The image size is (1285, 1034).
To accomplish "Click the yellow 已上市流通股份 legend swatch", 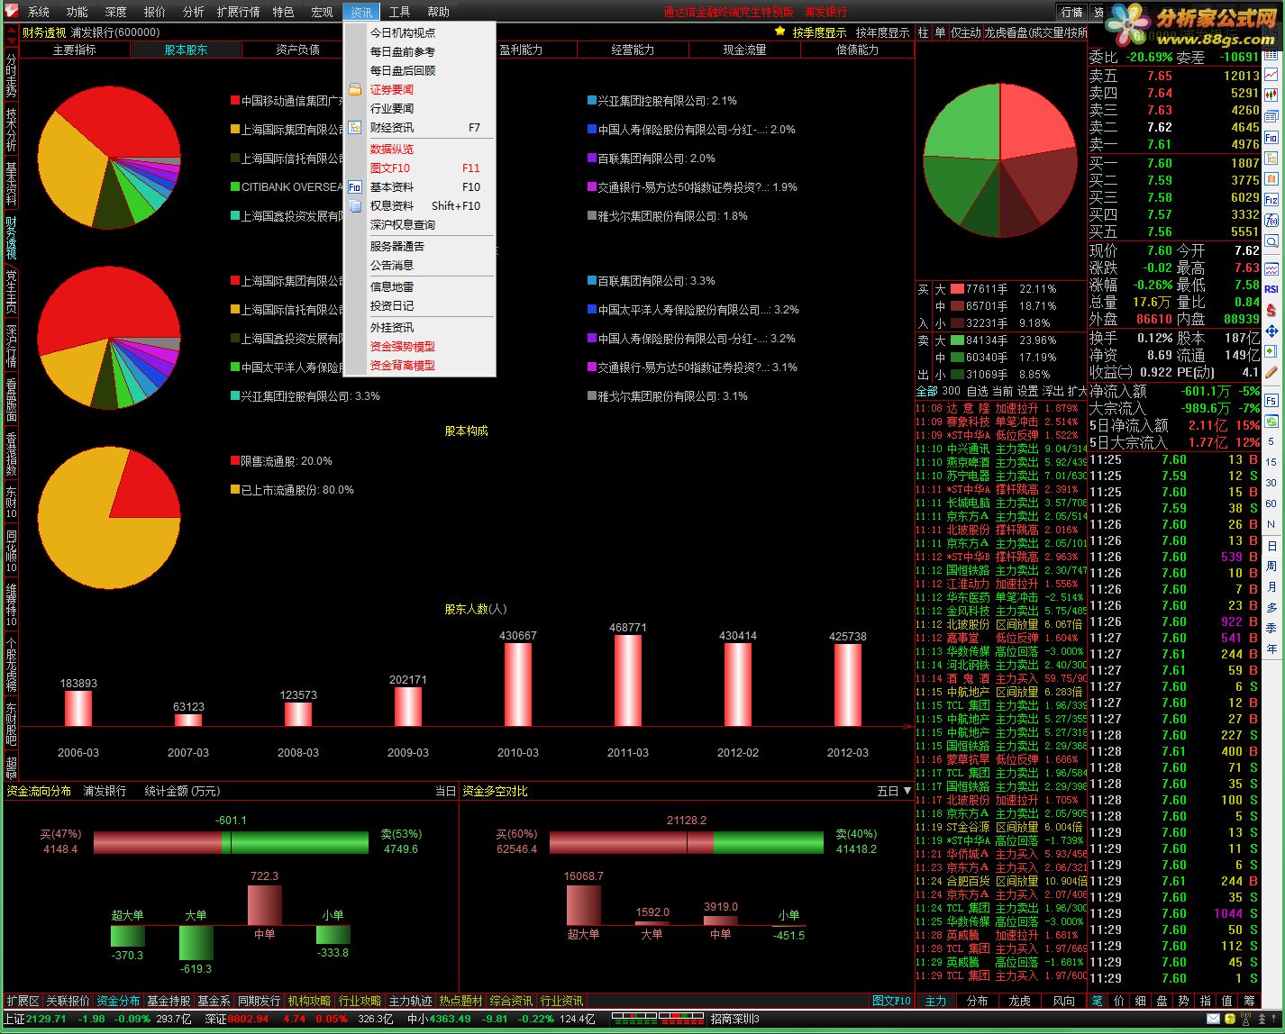I will pyautogui.click(x=235, y=490).
